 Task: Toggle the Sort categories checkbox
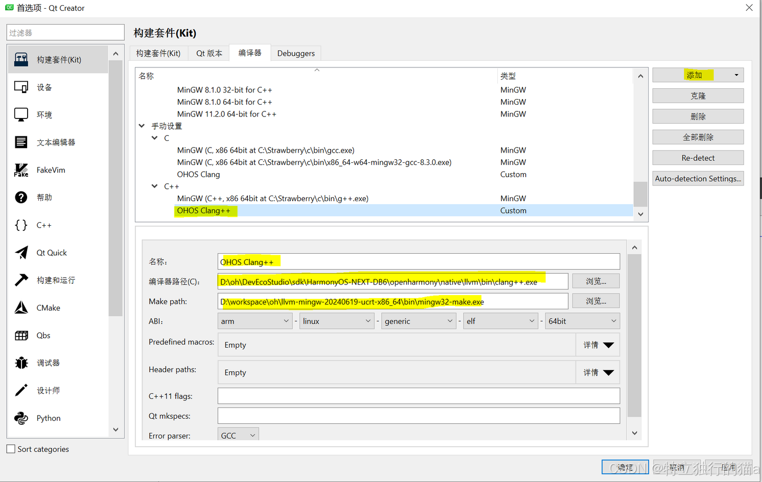11,449
